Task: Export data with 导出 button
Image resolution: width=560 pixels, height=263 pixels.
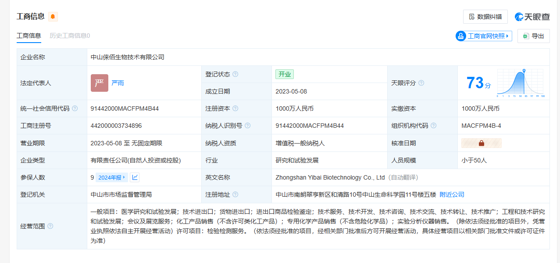Action: click(x=533, y=36)
